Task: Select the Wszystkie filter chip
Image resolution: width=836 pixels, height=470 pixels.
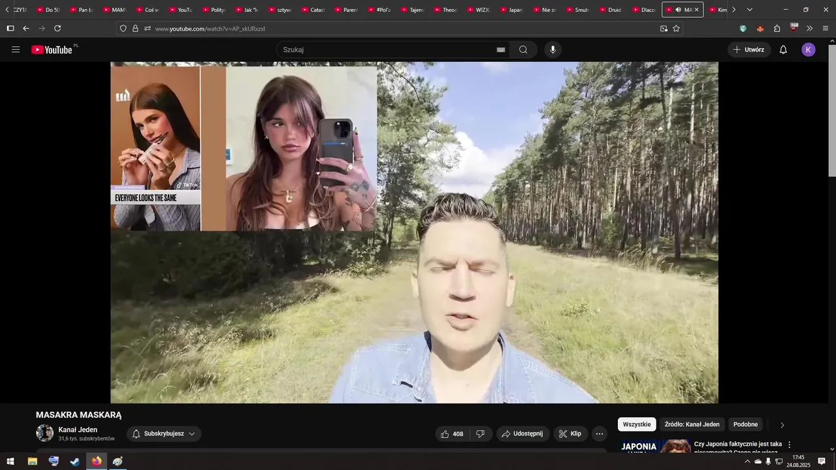Action: tap(637, 424)
